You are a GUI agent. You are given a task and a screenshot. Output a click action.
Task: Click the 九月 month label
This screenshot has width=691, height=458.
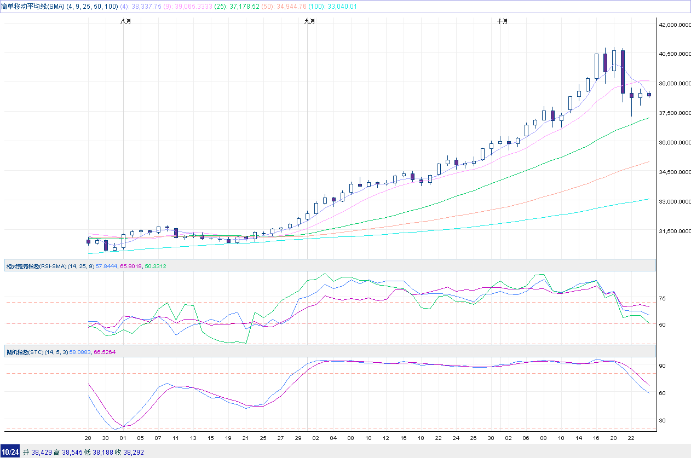[x=310, y=21]
